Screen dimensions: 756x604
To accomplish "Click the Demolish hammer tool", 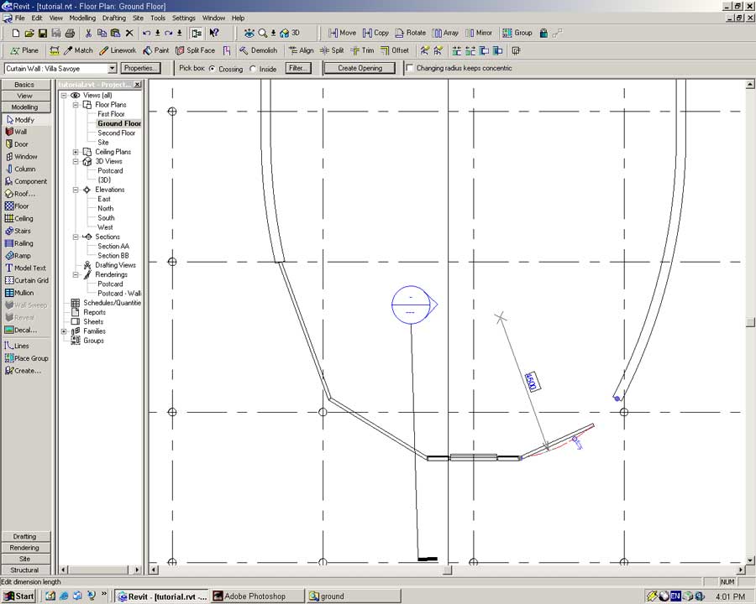I will pos(259,50).
